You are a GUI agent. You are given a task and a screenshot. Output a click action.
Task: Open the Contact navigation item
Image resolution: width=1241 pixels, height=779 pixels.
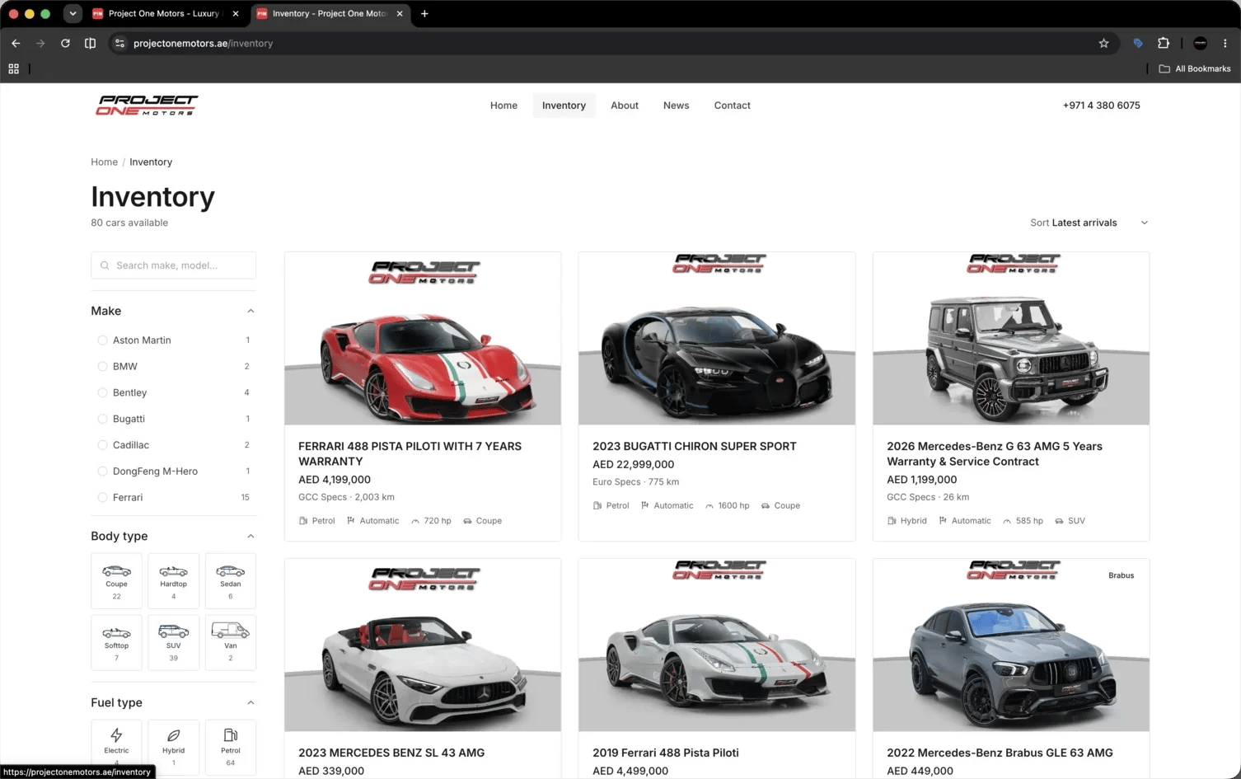coord(732,106)
